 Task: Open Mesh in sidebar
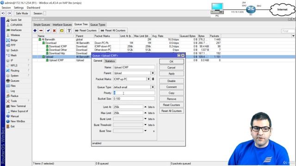click(13, 55)
